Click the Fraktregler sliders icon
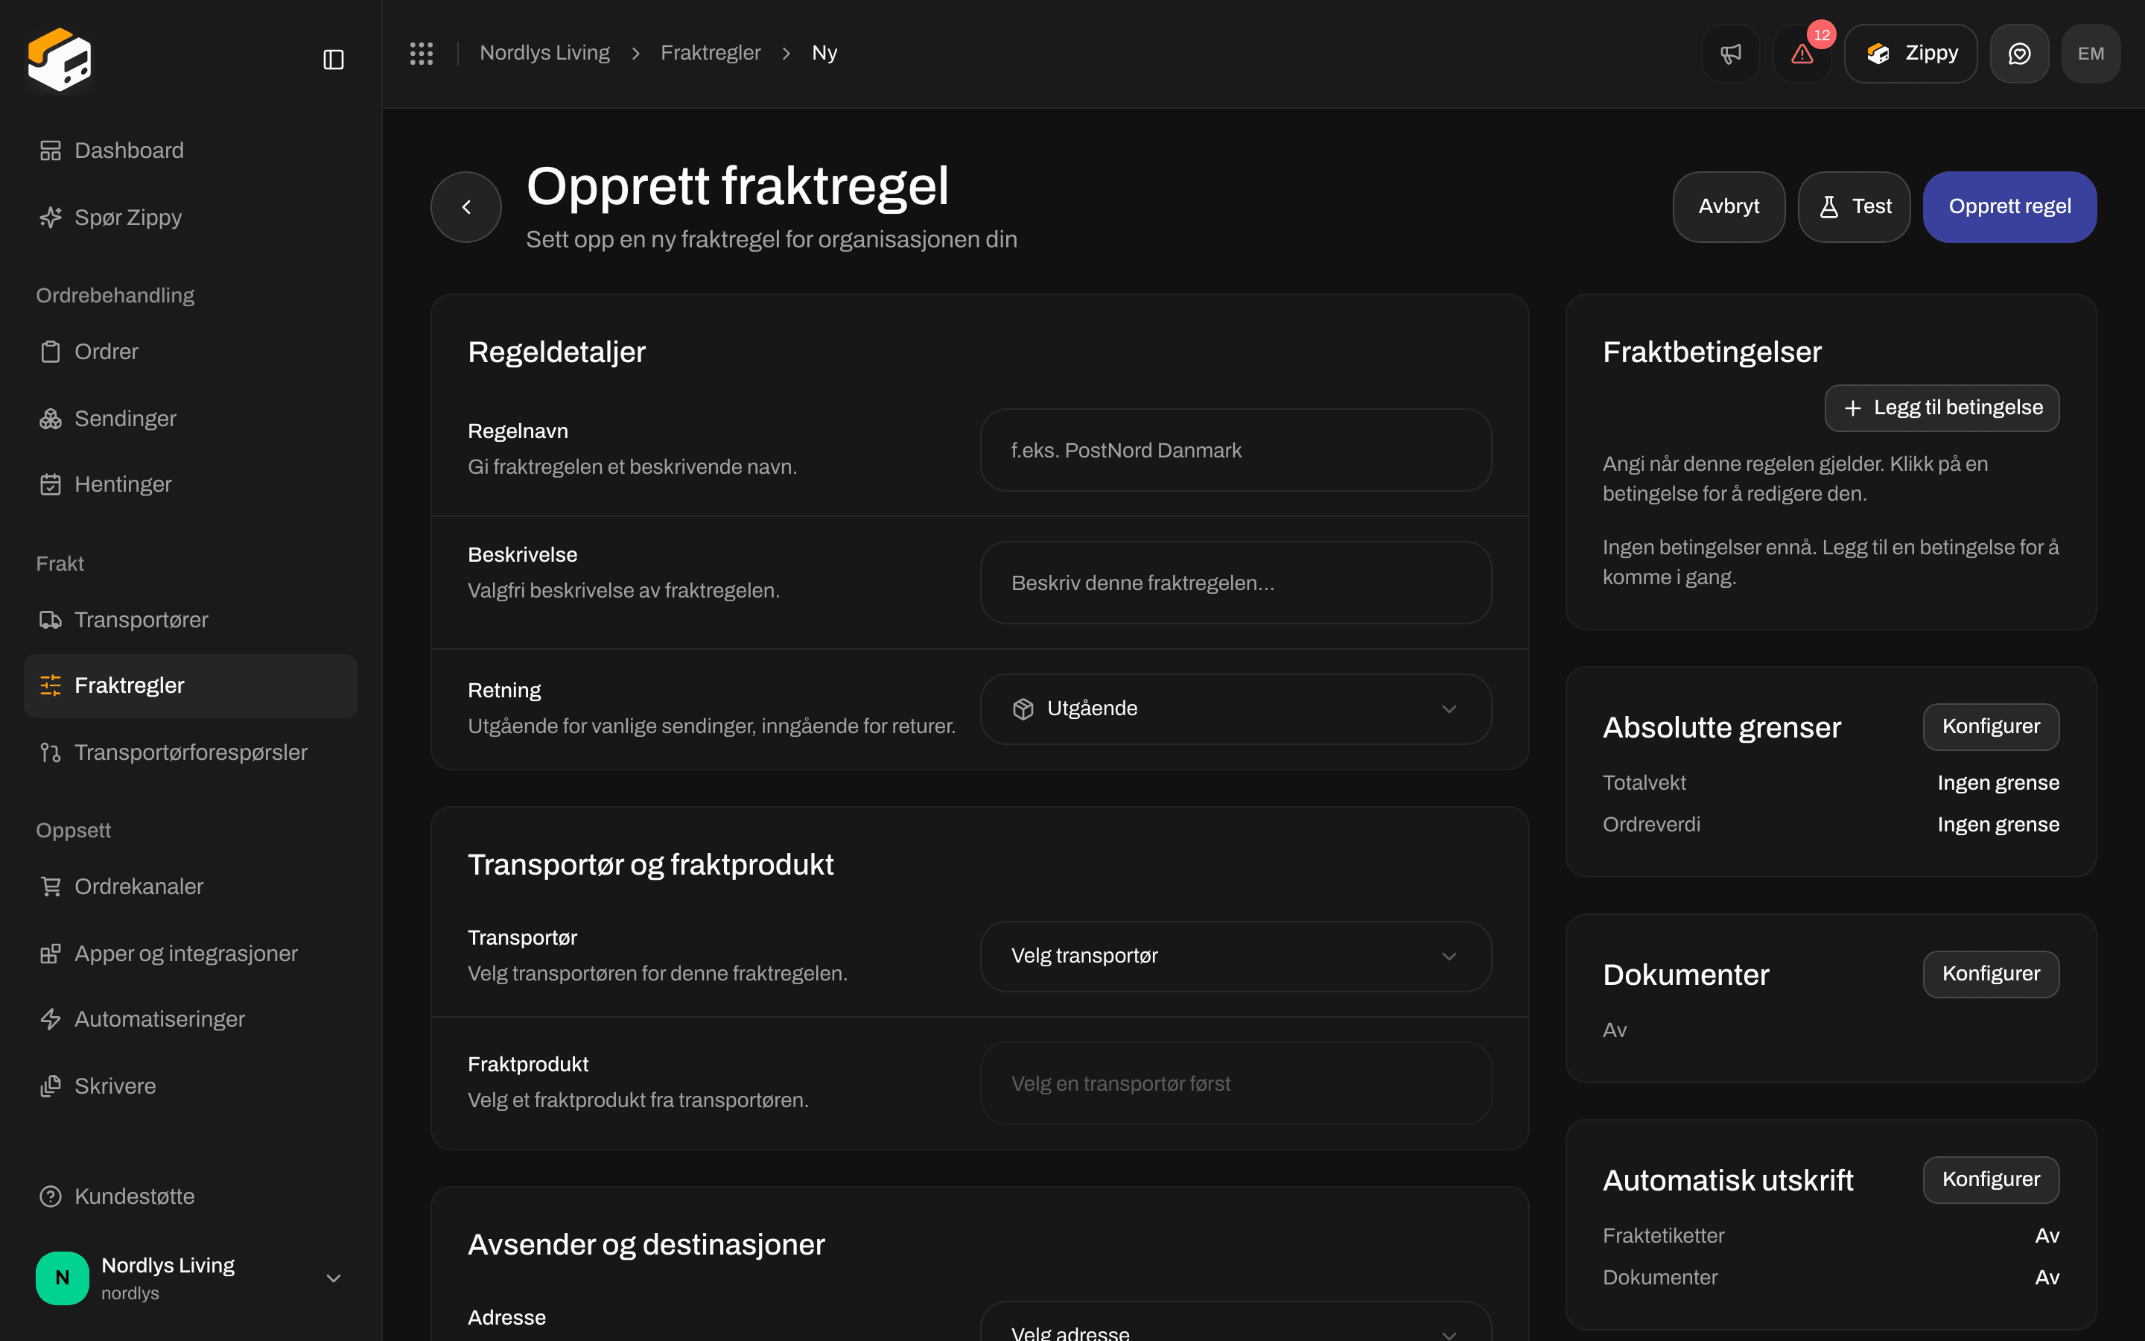 [x=51, y=685]
